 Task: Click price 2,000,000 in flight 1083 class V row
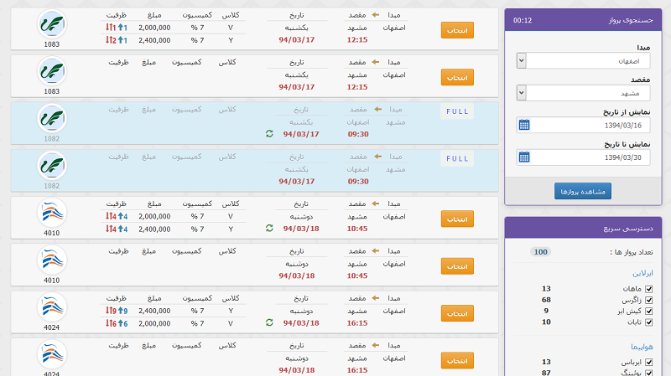[x=154, y=28]
